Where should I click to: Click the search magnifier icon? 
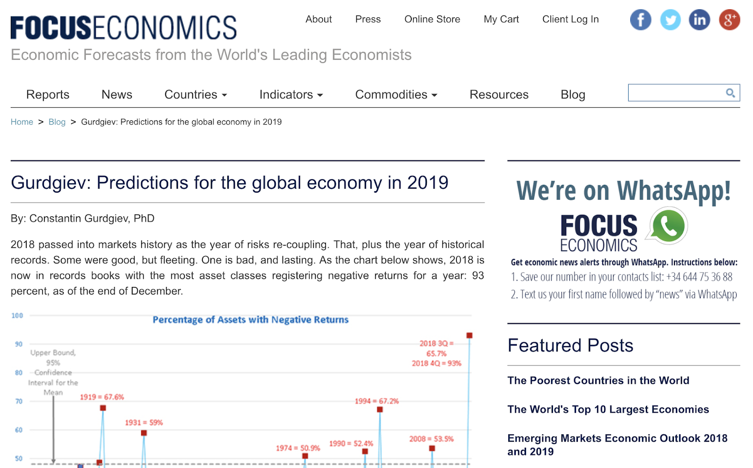tap(730, 93)
